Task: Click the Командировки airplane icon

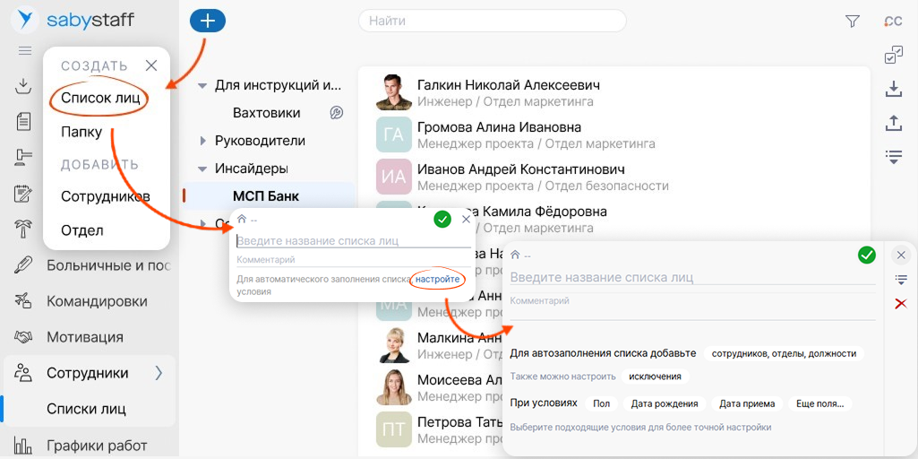Action: click(24, 301)
